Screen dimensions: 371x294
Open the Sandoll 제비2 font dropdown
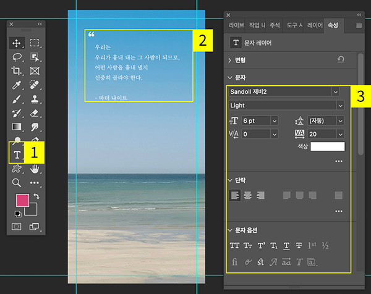click(336, 91)
